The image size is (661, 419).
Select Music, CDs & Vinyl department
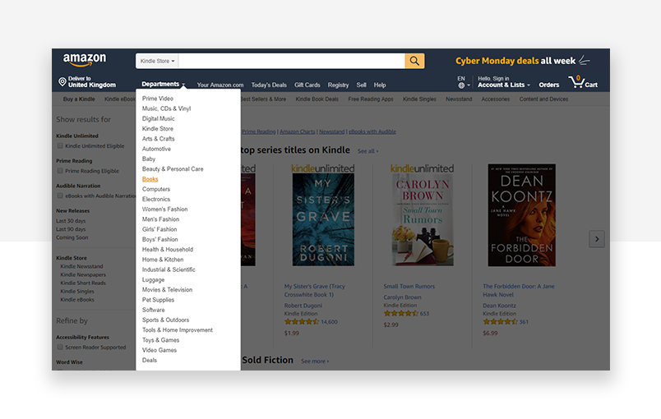coord(167,108)
